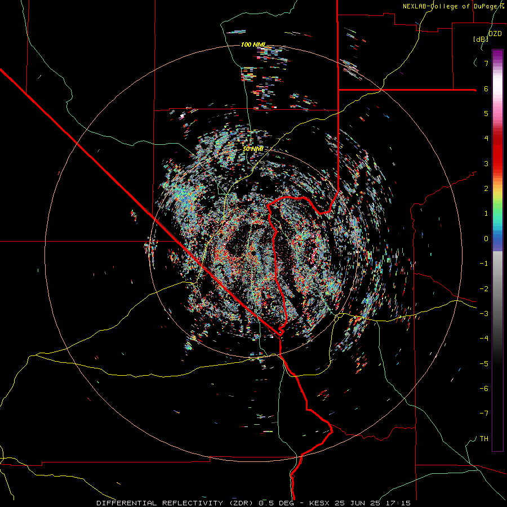Click the 100 NMI range ring label
The width and height of the screenshot is (507, 507).
[253, 45]
